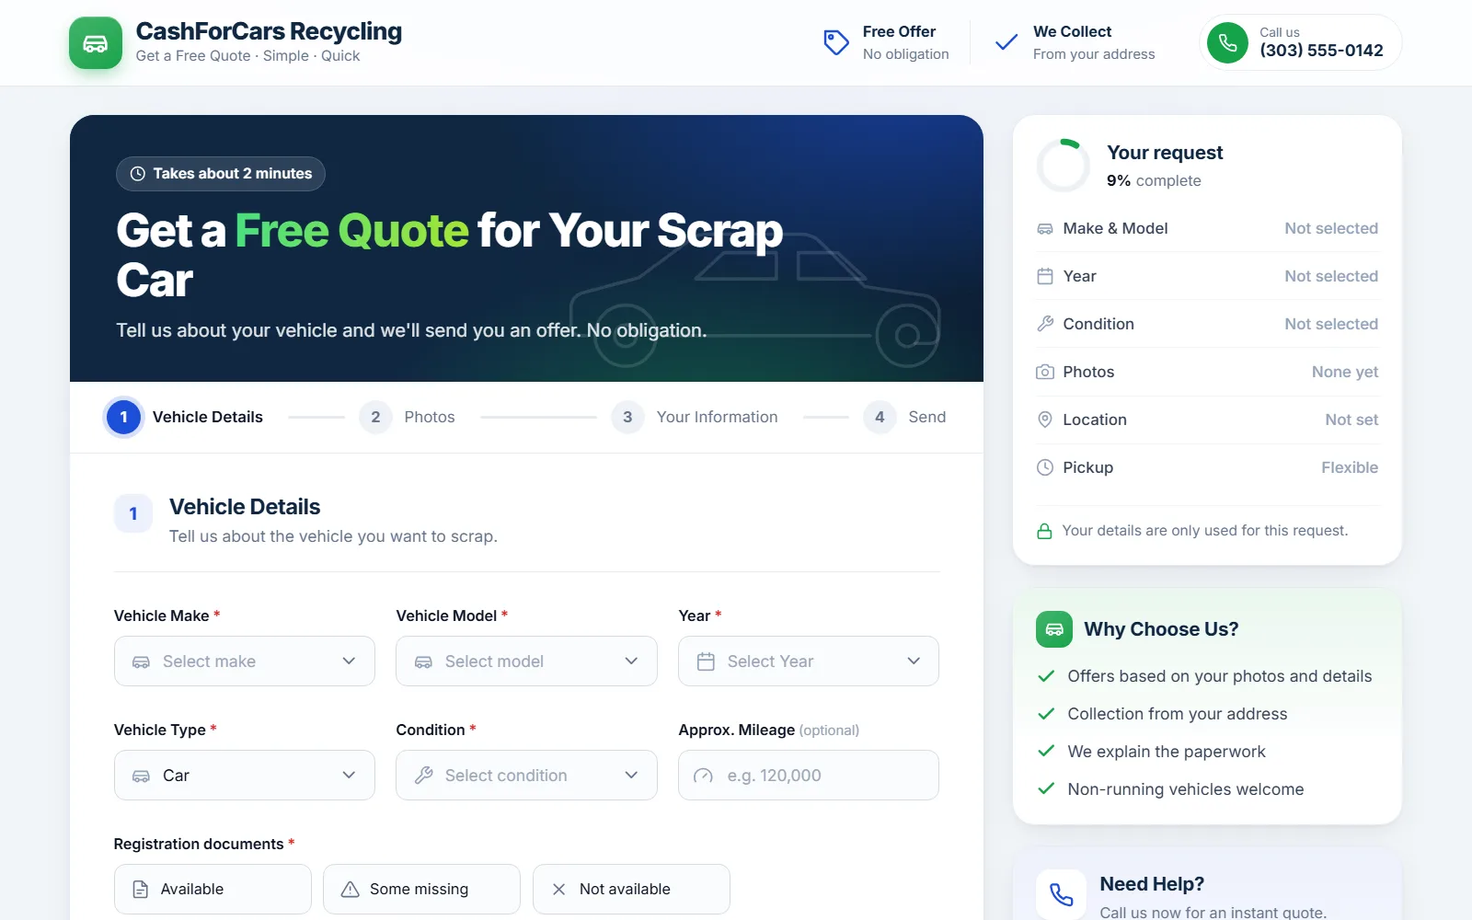Open the Select model dropdown
Viewport: 1472px width, 920px height.
[x=526, y=661]
